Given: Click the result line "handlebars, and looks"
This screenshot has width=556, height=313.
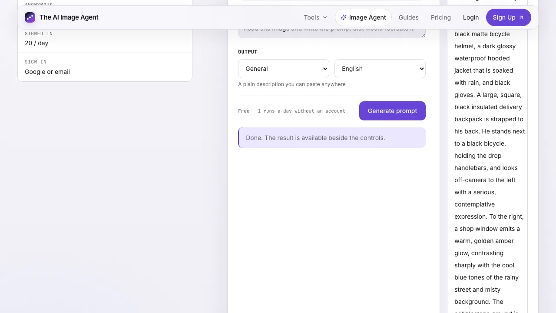Looking at the screenshot, I should pyautogui.click(x=486, y=168).
